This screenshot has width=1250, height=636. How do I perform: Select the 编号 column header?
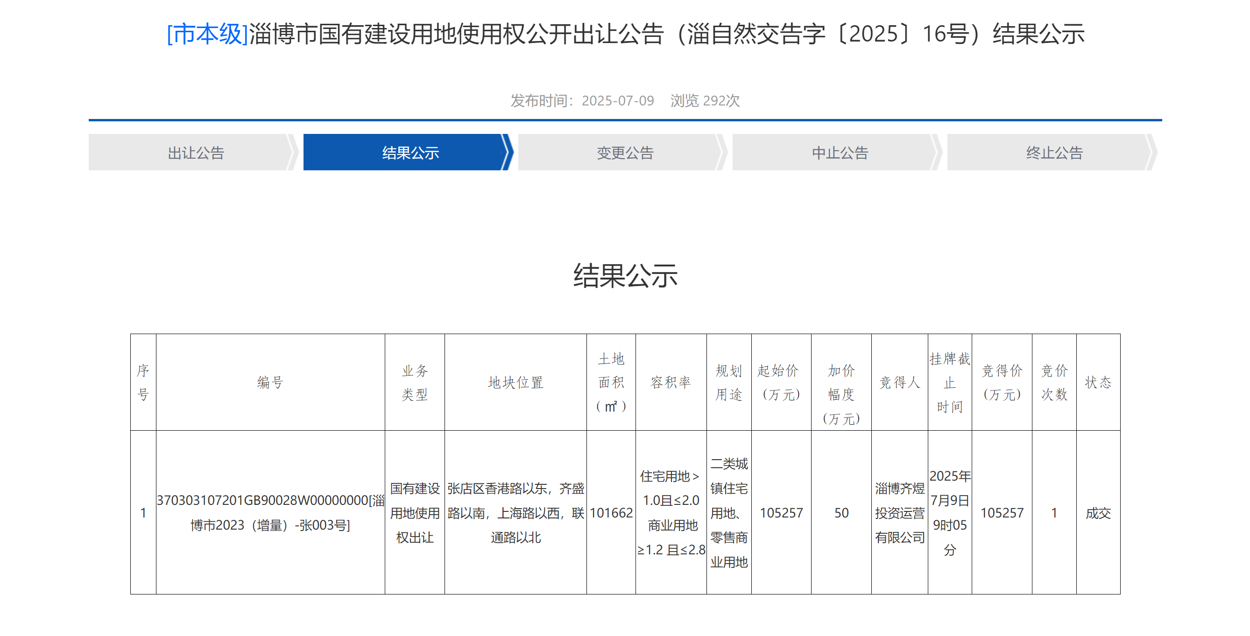[270, 383]
